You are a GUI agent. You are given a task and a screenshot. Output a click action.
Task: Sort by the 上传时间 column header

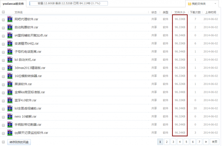click(x=211, y=12)
